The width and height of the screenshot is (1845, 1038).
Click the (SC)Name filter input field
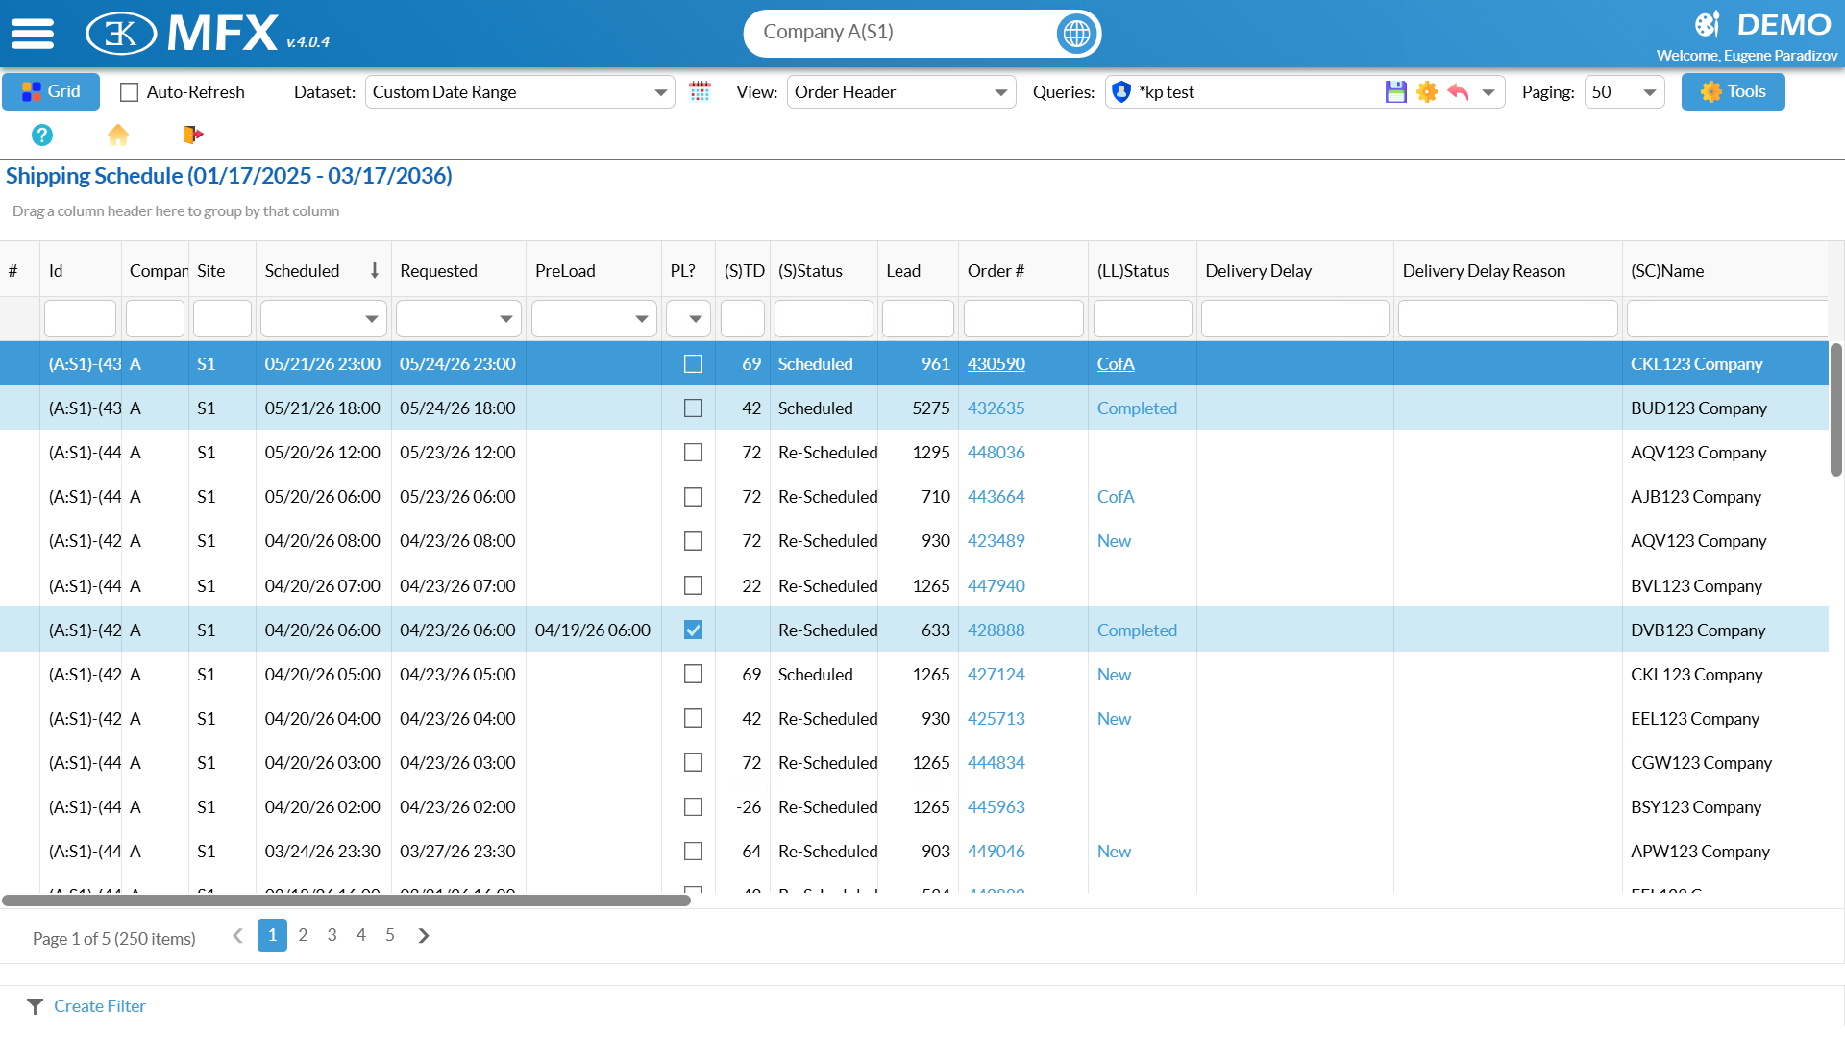tap(1727, 319)
